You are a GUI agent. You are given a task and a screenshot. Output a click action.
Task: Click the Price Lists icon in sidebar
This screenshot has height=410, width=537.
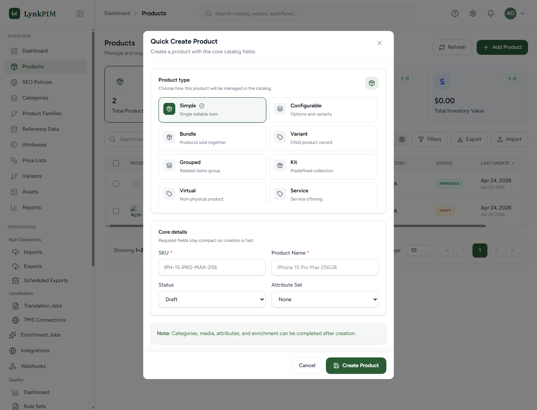coord(14,161)
